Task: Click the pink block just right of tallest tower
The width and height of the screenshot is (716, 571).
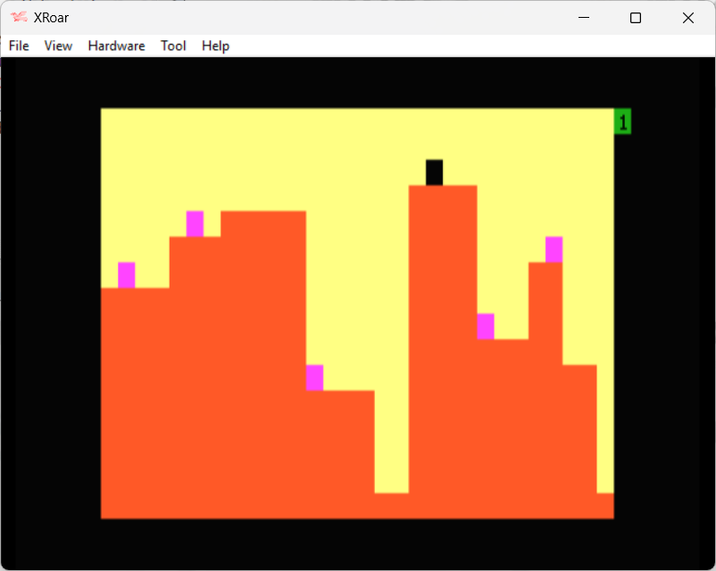Action: tap(485, 327)
